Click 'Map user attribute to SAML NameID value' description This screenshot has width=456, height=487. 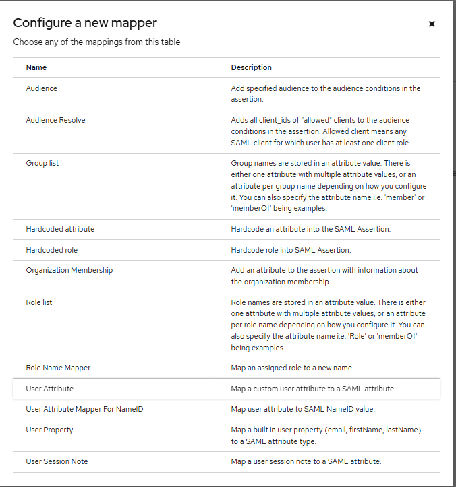tap(302, 409)
